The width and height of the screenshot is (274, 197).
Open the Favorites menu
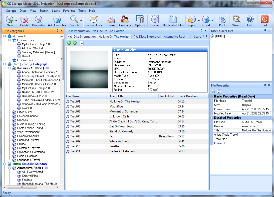(x=69, y=11)
